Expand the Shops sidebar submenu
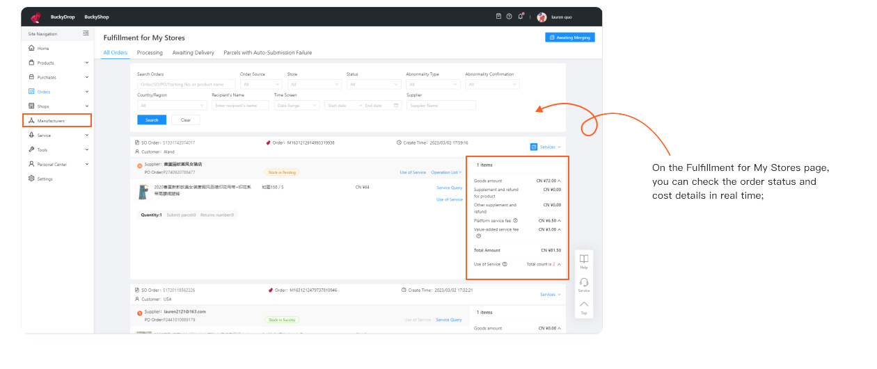The width and height of the screenshot is (877, 369). [x=87, y=106]
